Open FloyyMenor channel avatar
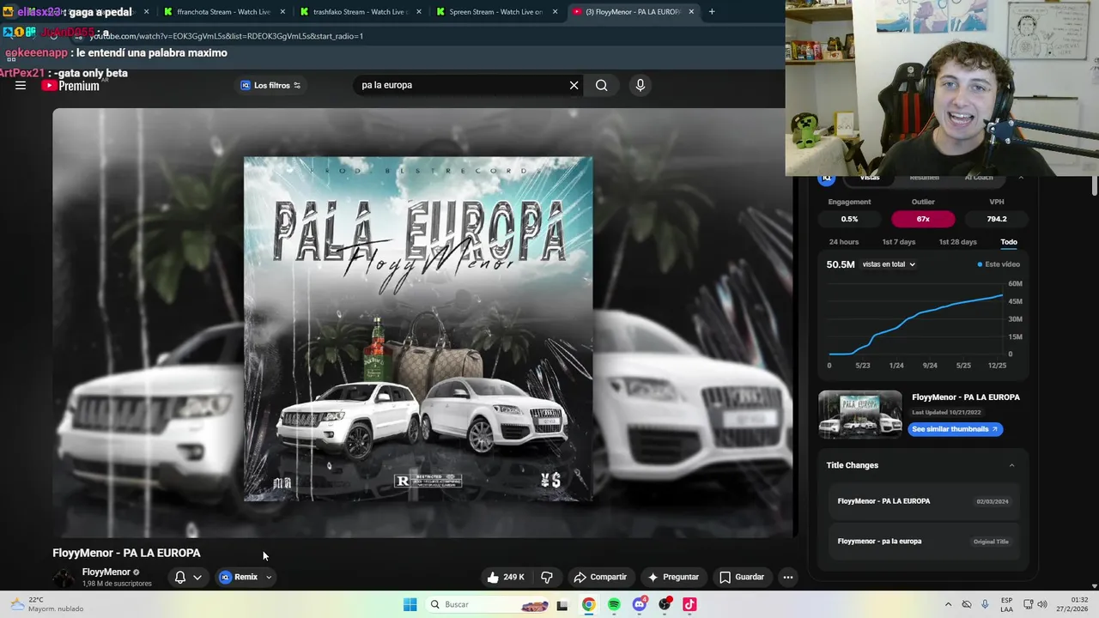This screenshot has height=618, width=1099. [x=64, y=578]
